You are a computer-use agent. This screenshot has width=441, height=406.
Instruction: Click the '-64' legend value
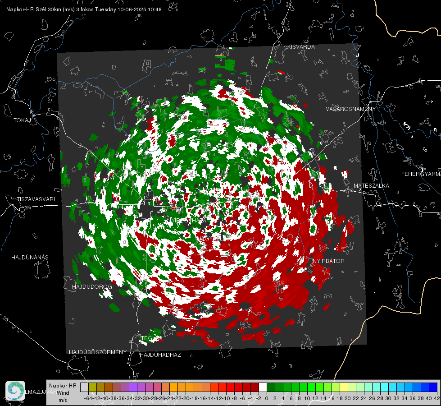[88, 398]
